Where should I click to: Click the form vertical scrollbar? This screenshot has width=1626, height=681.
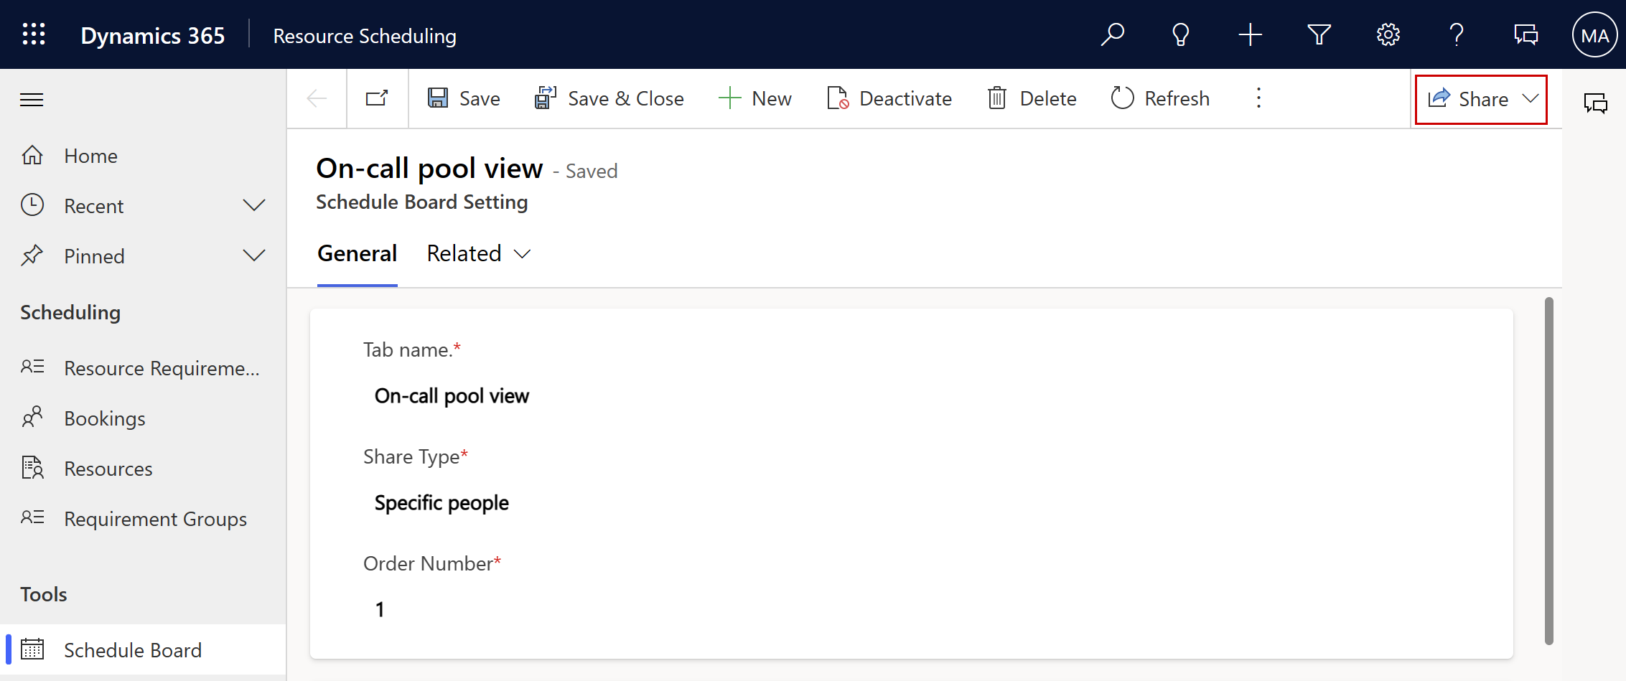tap(1549, 471)
